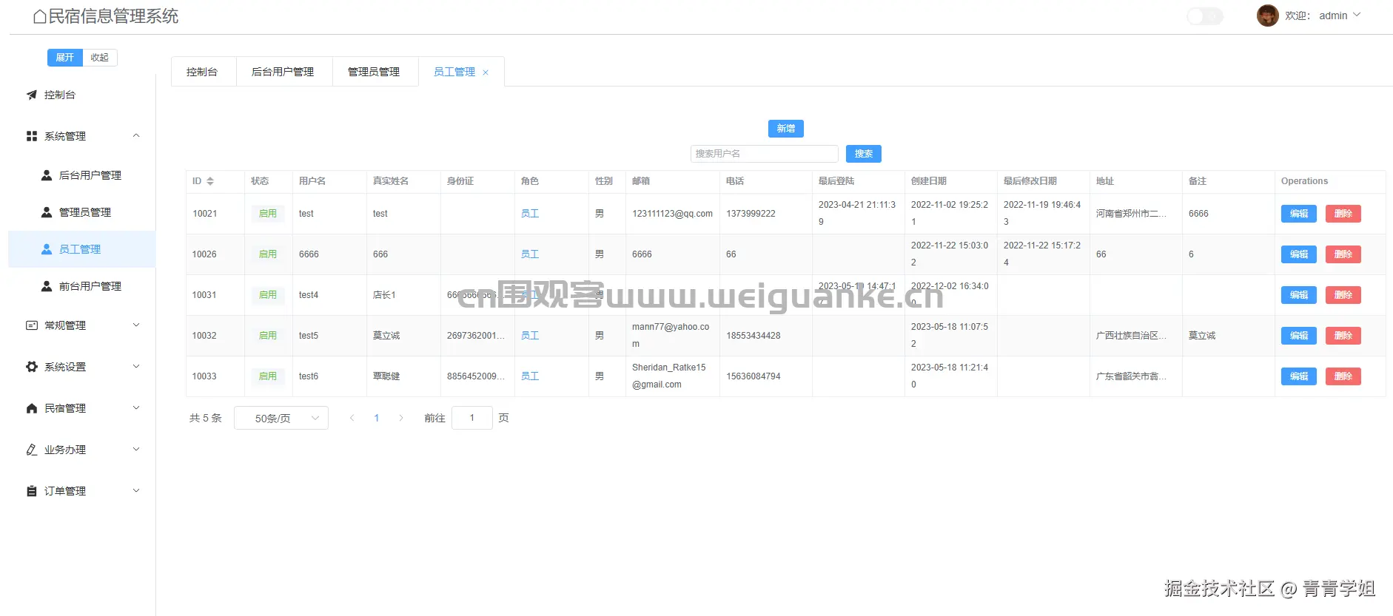
Task: Open the 50条/页 page size dropdown
Action: pos(281,418)
